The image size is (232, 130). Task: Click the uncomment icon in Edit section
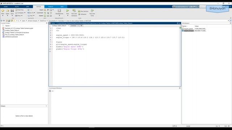(x=48, y=13)
